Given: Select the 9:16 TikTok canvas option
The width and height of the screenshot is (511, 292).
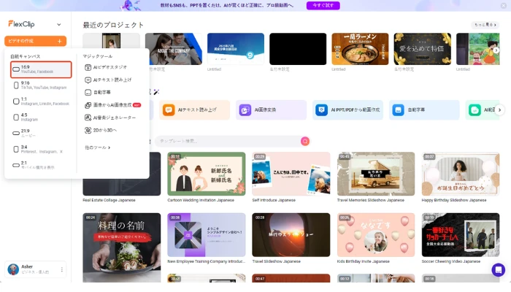Looking at the screenshot, I should click(41, 85).
